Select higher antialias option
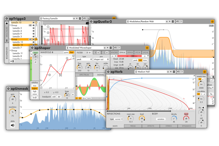Screen dimensions: 219x146 35,88
